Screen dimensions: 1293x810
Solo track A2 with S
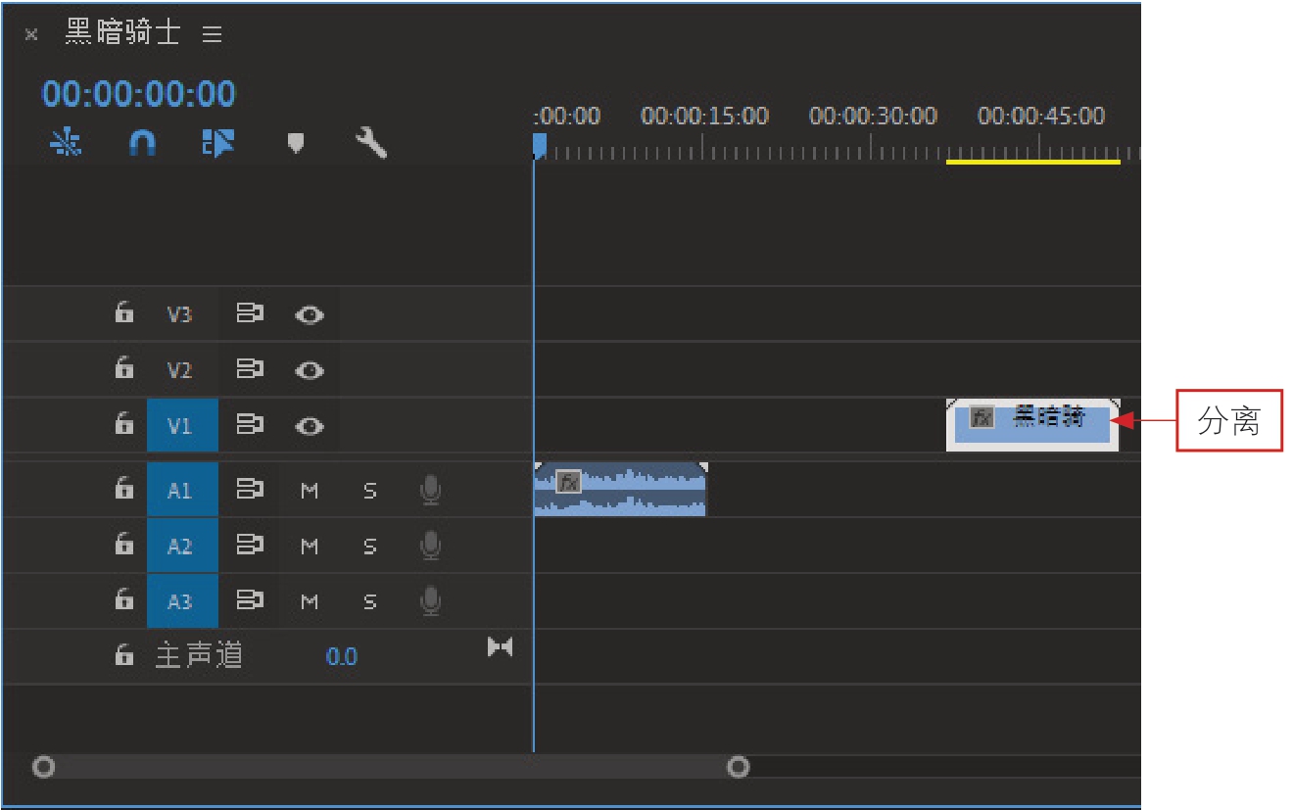(369, 547)
